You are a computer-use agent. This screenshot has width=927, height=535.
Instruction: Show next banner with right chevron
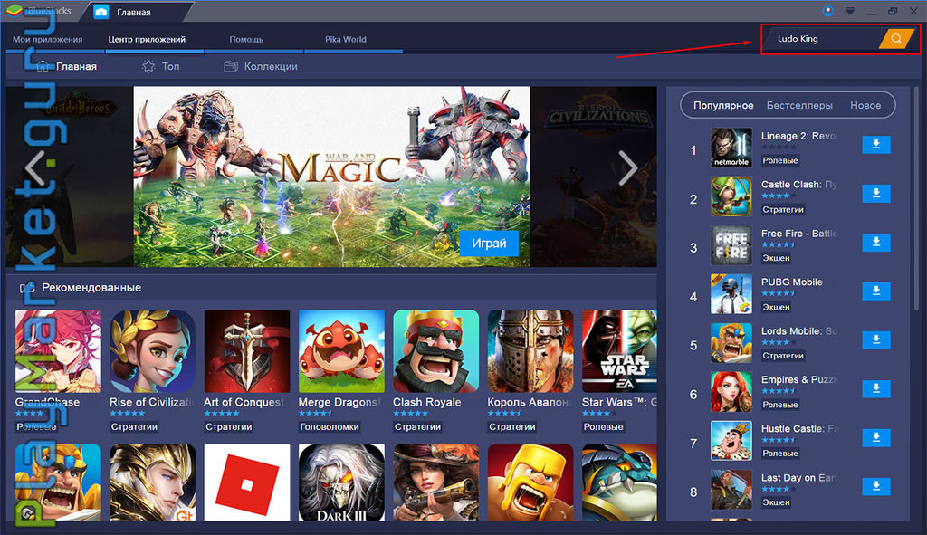tap(627, 167)
